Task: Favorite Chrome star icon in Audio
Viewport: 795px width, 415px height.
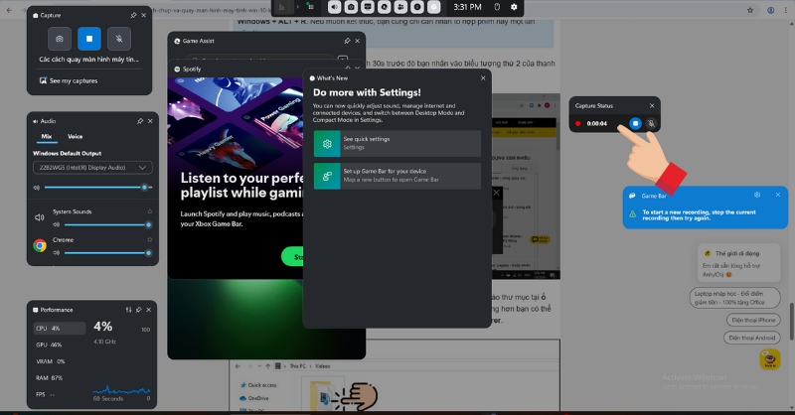Action: [x=150, y=239]
